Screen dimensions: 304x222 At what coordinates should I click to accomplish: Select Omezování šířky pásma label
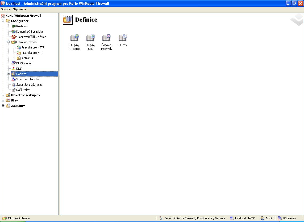[x=31, y=37]
